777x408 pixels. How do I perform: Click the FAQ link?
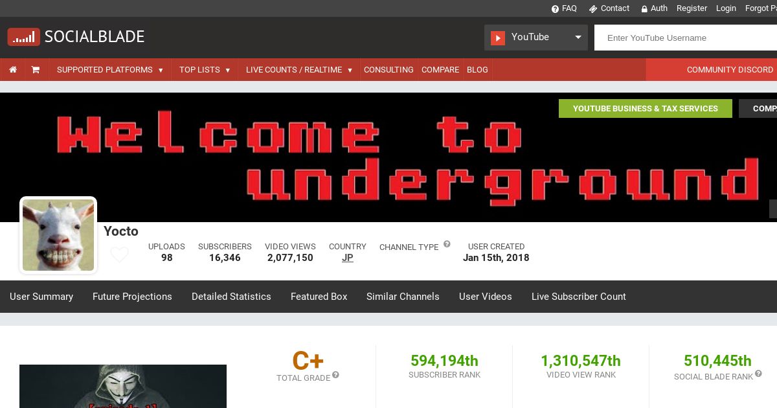click(569, 8)
